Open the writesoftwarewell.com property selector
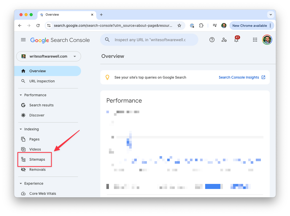The image size is (290, 216). tap(49, 56)
